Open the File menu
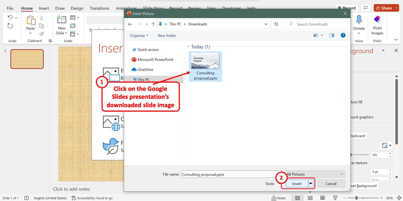The height and width of the screenshot is (201, 403). coord(10,8)
